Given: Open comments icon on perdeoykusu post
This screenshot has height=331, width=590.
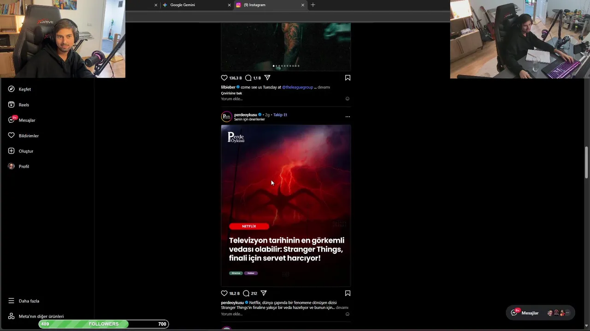Looking at the screenshot, I should click(x=246, y=293).
